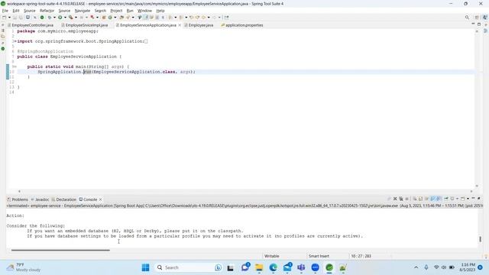Open the Navigate menu
This screenshot has width=489, height=275.
click(83, 11)
